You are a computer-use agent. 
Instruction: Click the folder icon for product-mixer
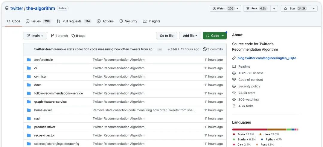(29, 127)
